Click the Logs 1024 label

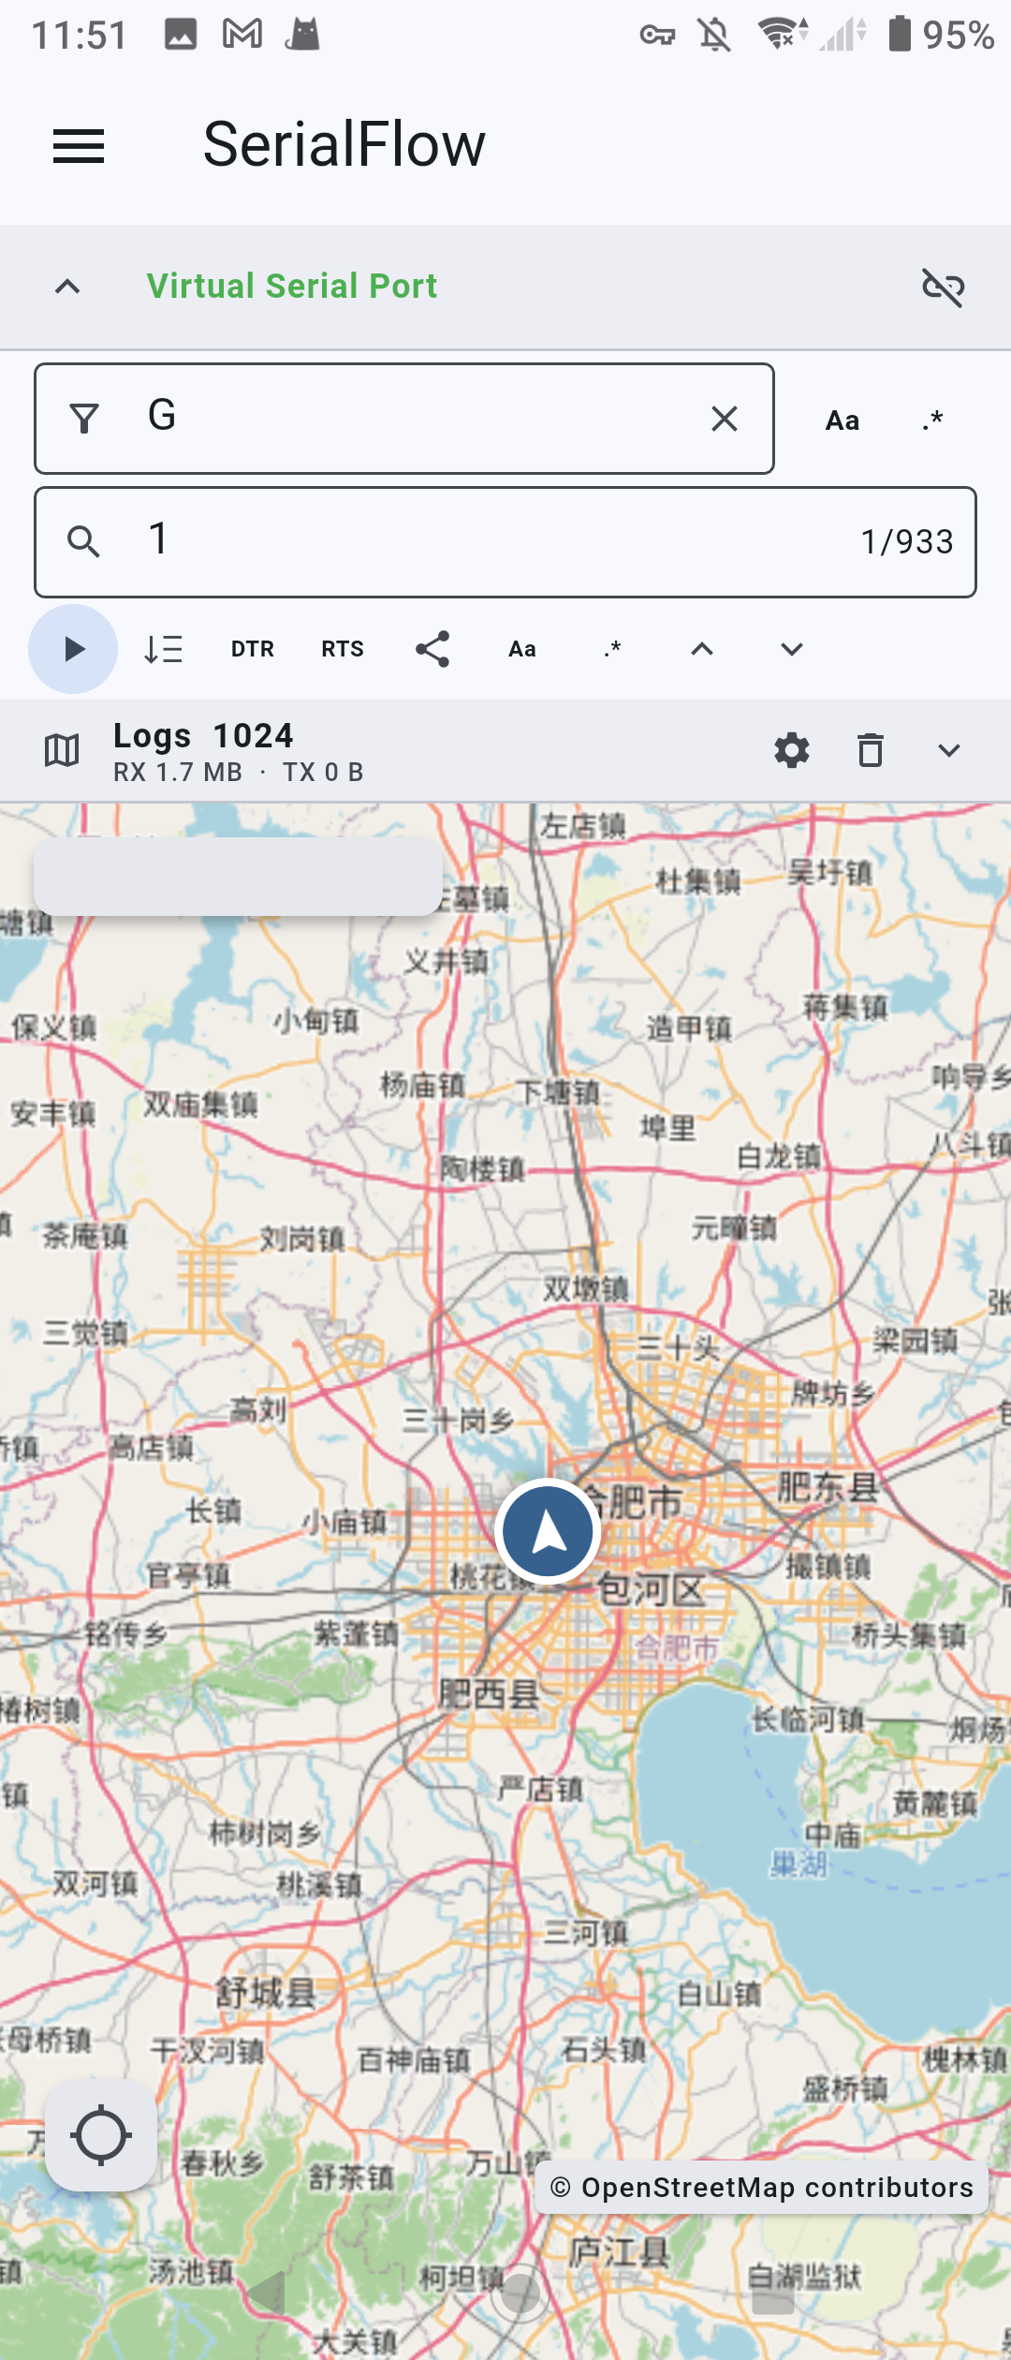click(203, 736)
